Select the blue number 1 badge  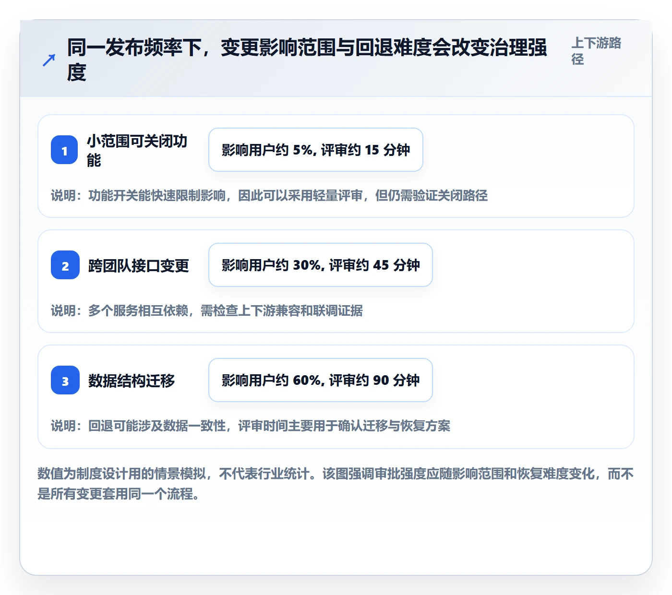click(64, 150)
